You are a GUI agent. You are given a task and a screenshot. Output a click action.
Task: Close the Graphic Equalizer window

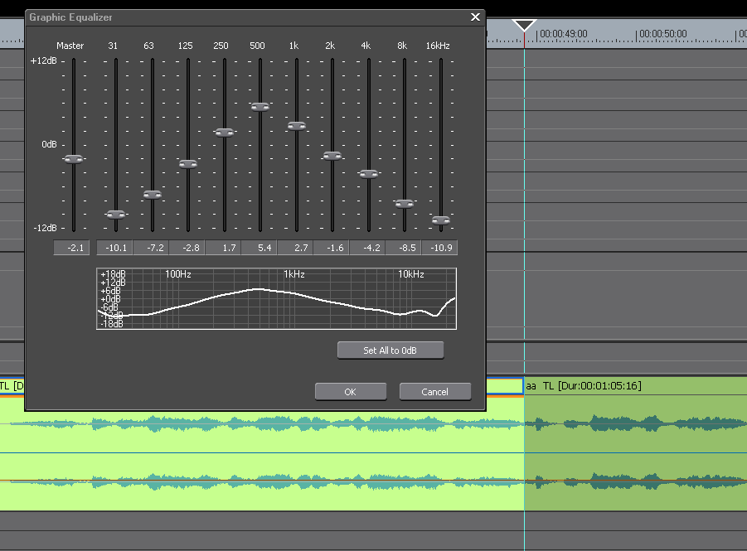475,17
